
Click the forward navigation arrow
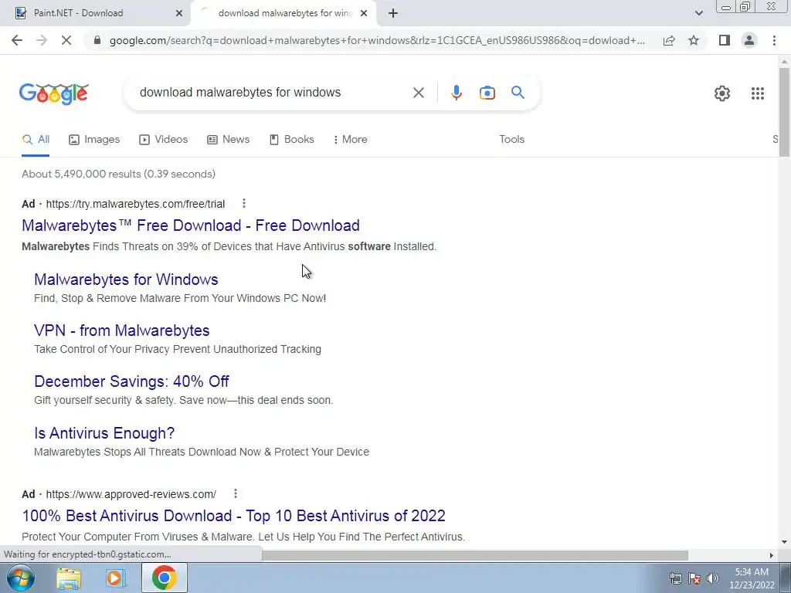[42, 40]
